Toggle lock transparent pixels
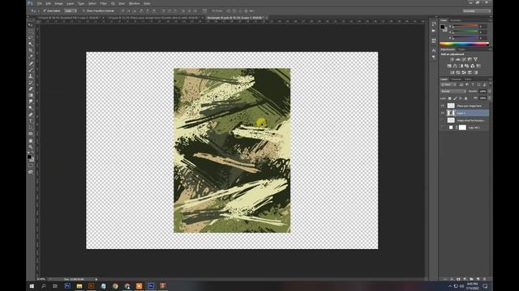 [x=449, y=99]
